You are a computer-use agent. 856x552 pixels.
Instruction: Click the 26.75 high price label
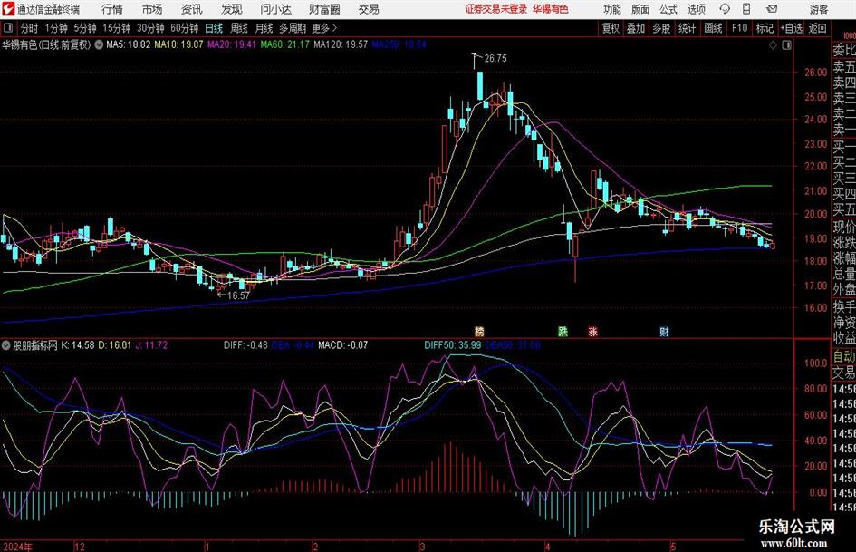click(x=495, y=59)
